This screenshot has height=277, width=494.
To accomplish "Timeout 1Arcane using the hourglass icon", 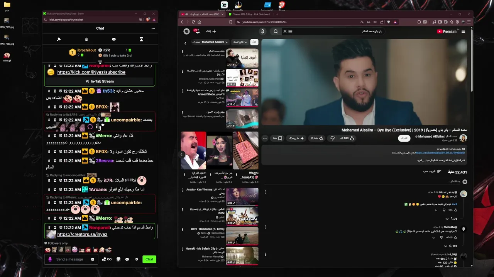I will [55, 190].
